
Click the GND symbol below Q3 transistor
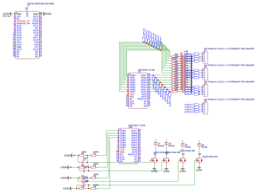199,169
